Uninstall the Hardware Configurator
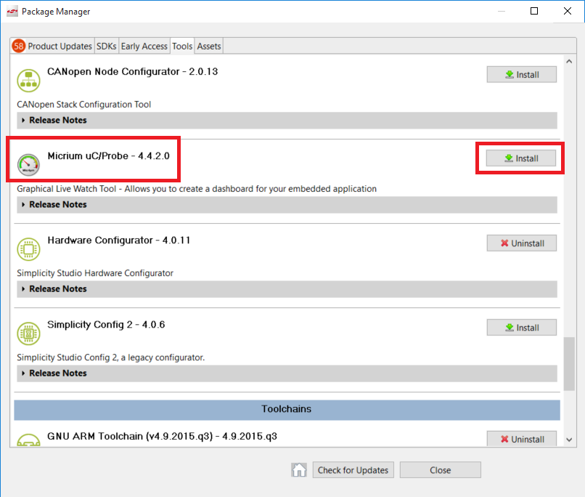585x497 pixels. 521,243
